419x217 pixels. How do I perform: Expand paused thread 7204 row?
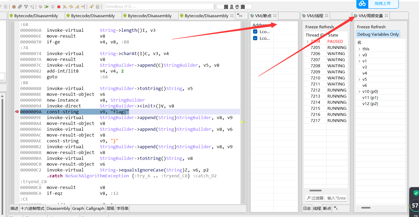(307, 42)
